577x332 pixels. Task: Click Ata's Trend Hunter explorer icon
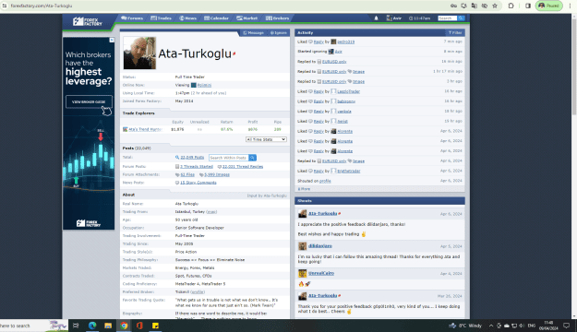click(126, 129)
